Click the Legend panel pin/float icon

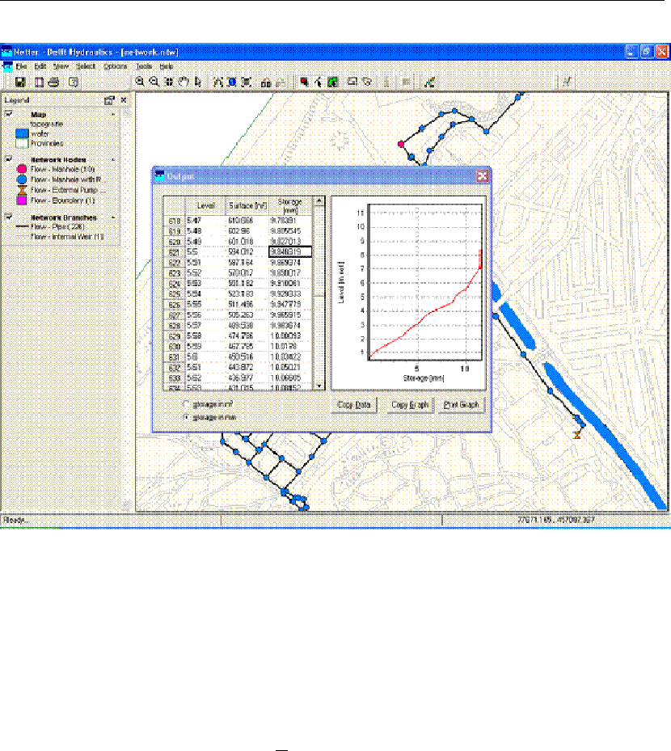pos(109,100)
